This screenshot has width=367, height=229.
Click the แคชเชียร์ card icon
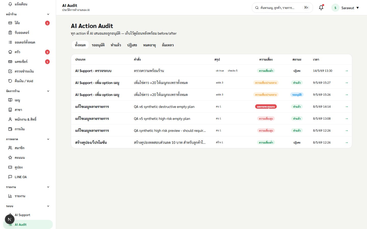pyautogui.click(x=10, y=62)
